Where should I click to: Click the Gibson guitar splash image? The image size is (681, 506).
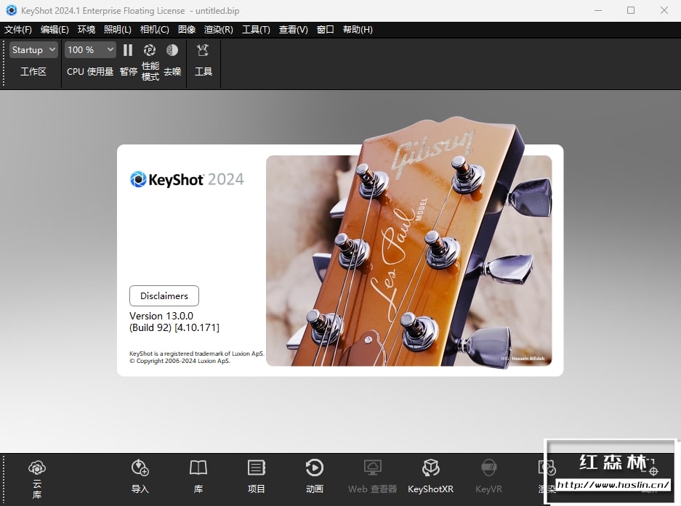(x=408, y=260)
